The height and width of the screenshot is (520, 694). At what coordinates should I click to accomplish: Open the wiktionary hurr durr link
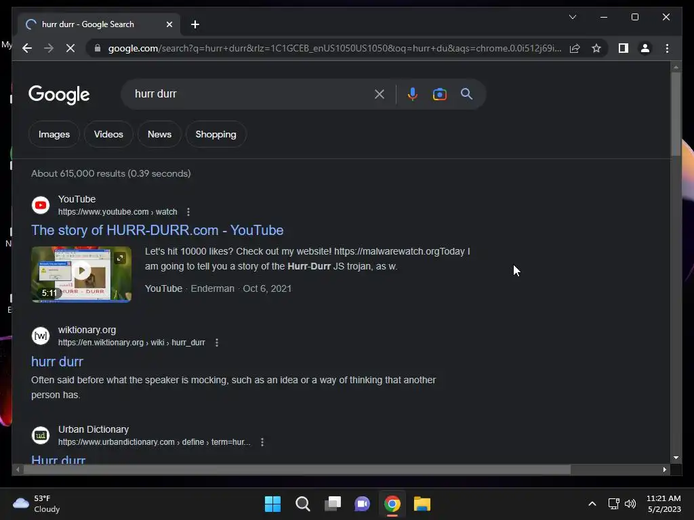(57, 362)
